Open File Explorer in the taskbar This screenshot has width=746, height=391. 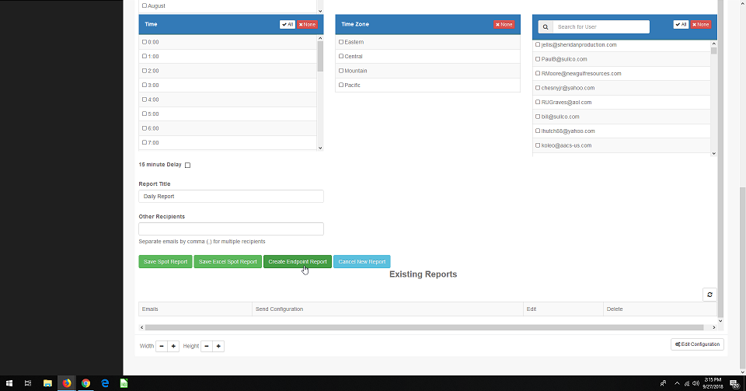click(x=47, y=383)
